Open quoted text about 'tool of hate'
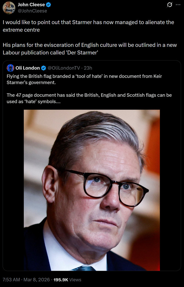The height and width of the screenshot is (287, 184). (x=84, y=79)
